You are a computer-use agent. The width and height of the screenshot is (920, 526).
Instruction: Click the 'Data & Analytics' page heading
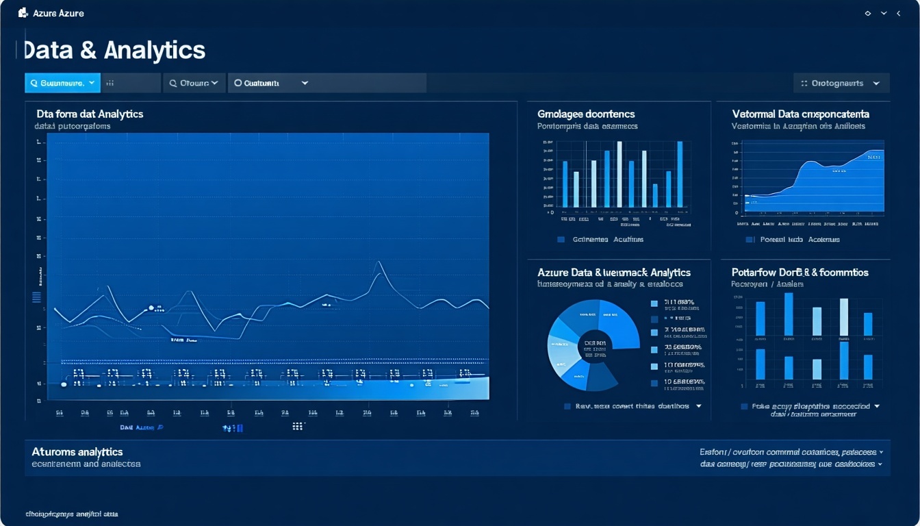[x=114, y=50]
